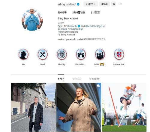Viewport: 150px width, 132px height.
Task: Click the 发消息 message button
Action: click(104, 4)
